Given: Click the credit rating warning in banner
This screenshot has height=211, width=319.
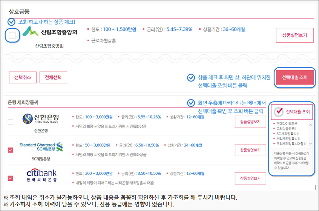Looking at the screenshot, I should tap(291, 160).
